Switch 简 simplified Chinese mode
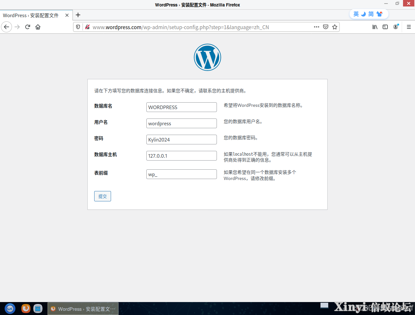The image size is (415, 315). 371,14
